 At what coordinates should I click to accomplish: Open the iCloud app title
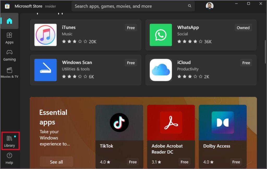click(x=184, y=62)
